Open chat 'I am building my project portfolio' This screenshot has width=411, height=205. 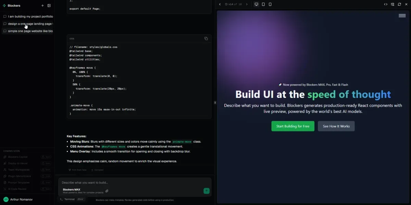(x=30, y=16)
